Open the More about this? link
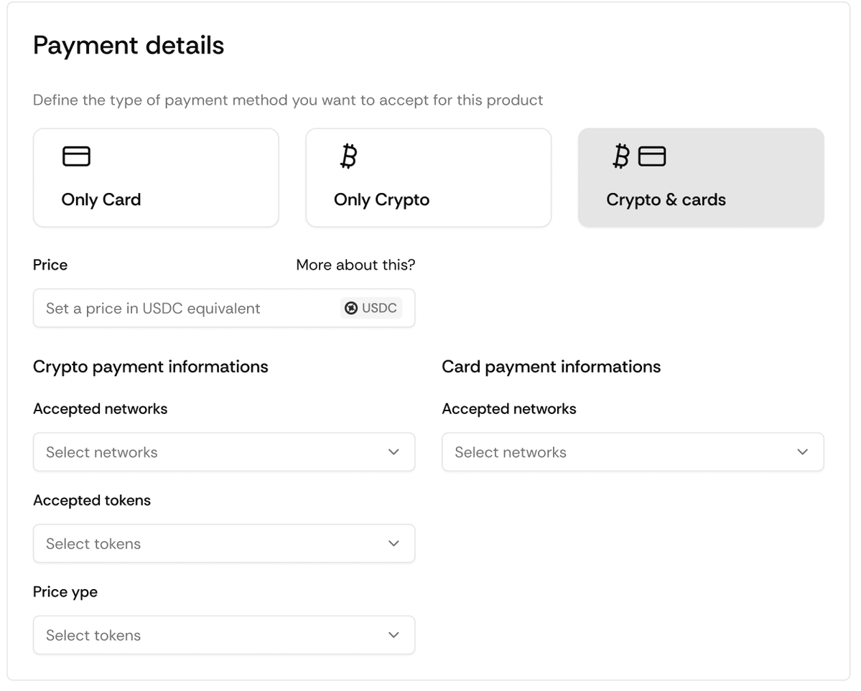 [x=355, y=265]
